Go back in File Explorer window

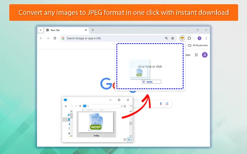point(66,106)
